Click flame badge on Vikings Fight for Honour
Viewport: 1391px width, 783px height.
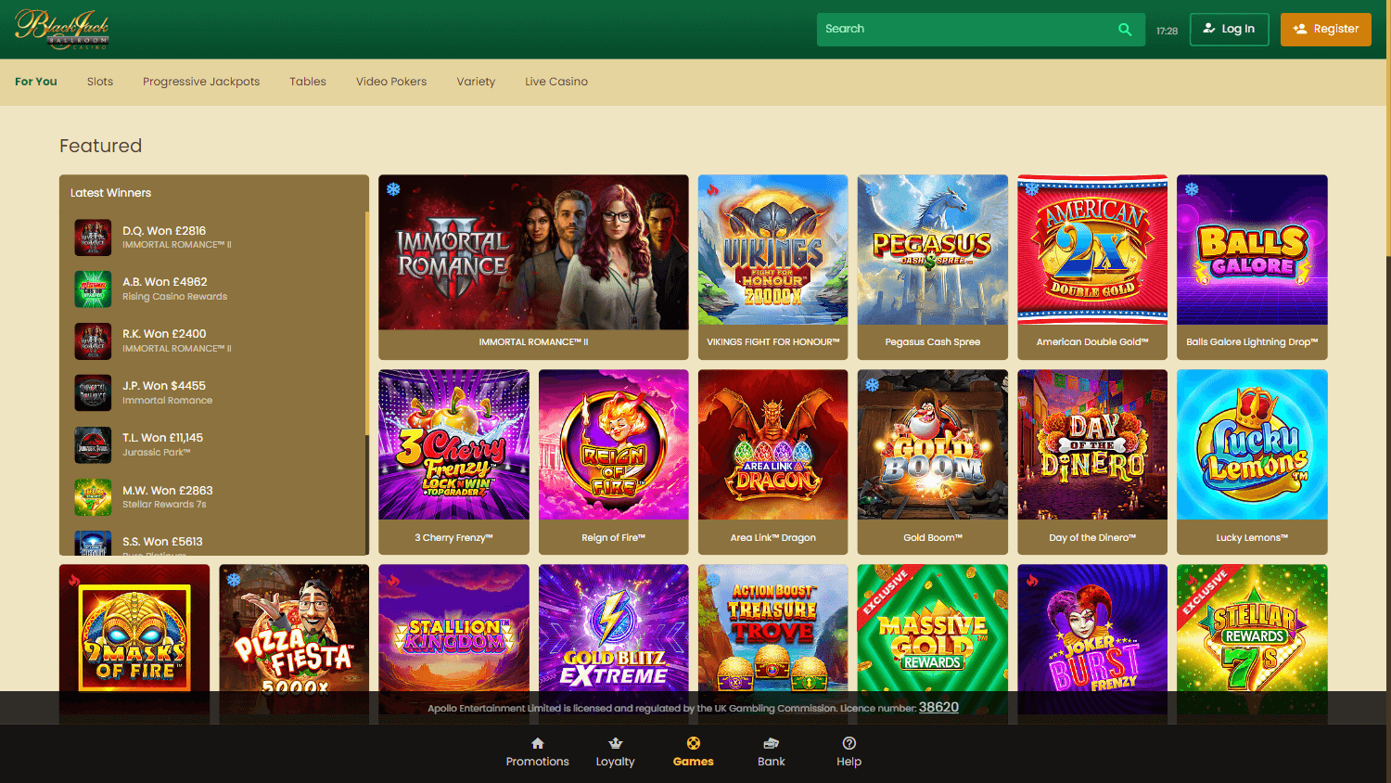[x=712, y=189]
